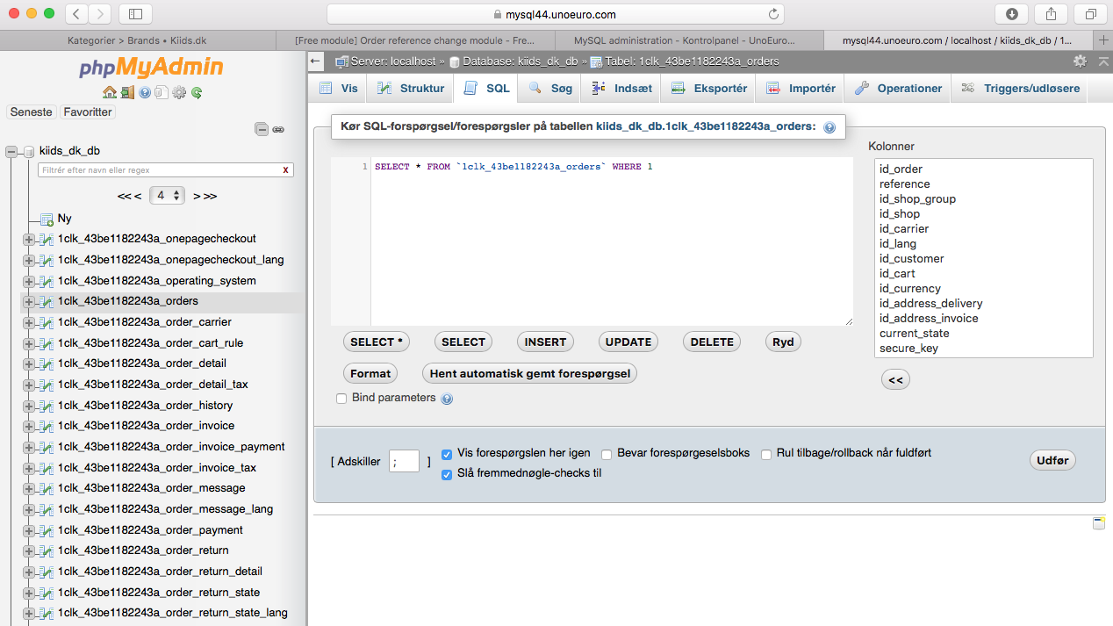Open Seneste recent tables

32,112
